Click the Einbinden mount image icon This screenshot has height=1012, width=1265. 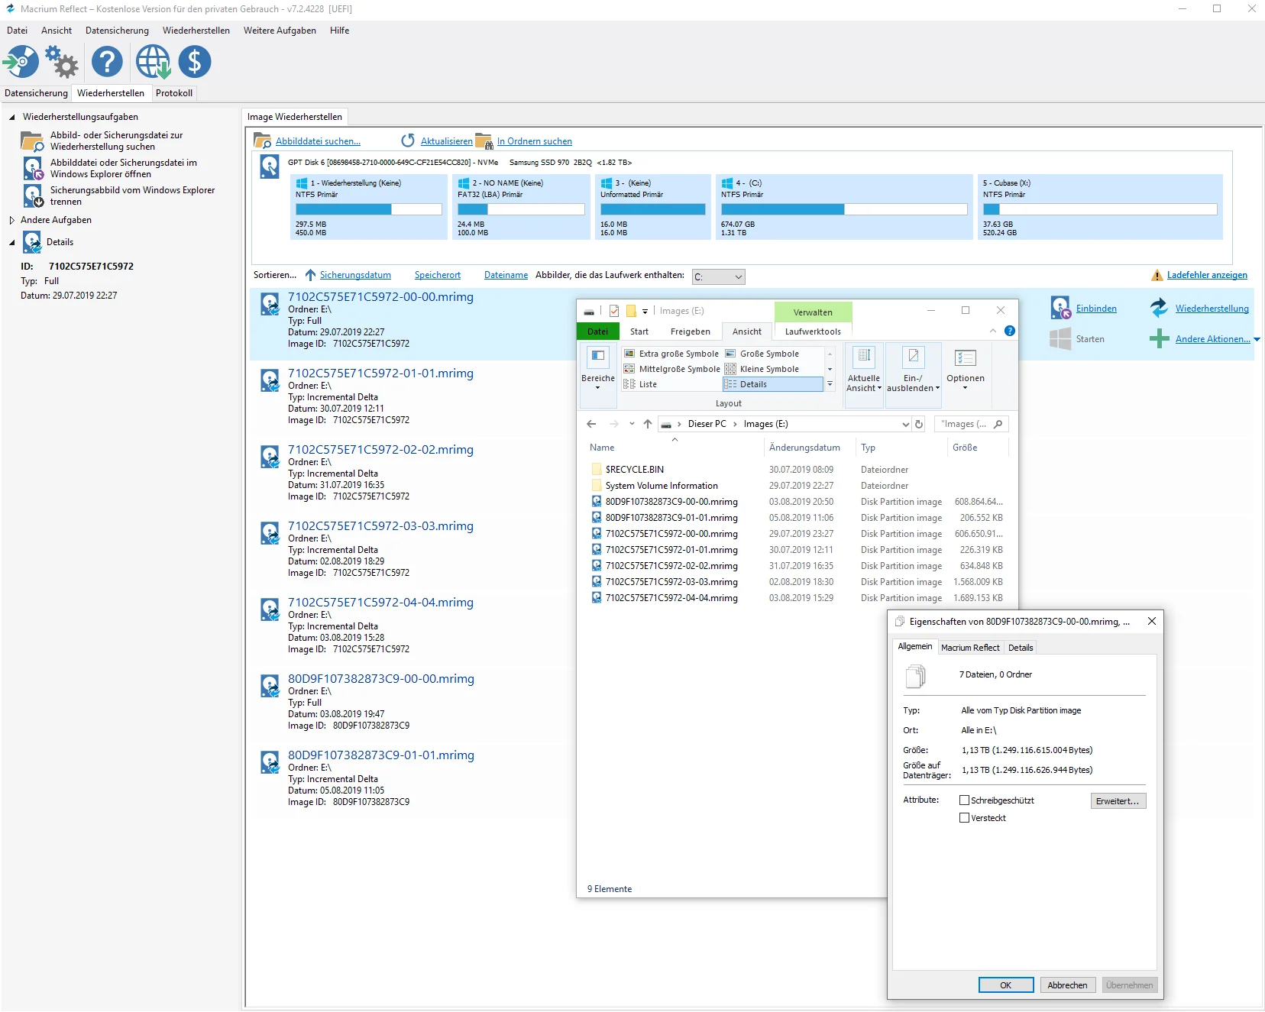(1060, 308)
